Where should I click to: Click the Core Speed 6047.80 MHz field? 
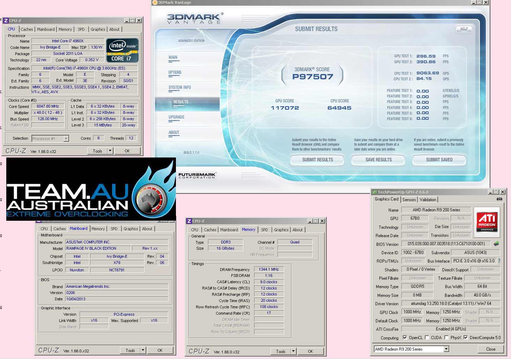48,106
